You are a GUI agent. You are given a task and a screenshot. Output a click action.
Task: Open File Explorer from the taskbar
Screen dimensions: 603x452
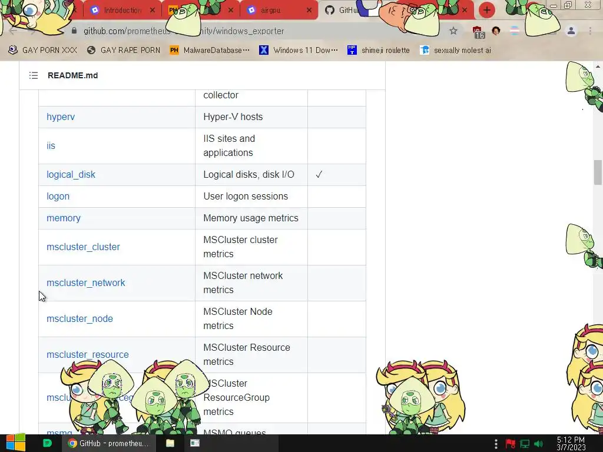[170, 443]
